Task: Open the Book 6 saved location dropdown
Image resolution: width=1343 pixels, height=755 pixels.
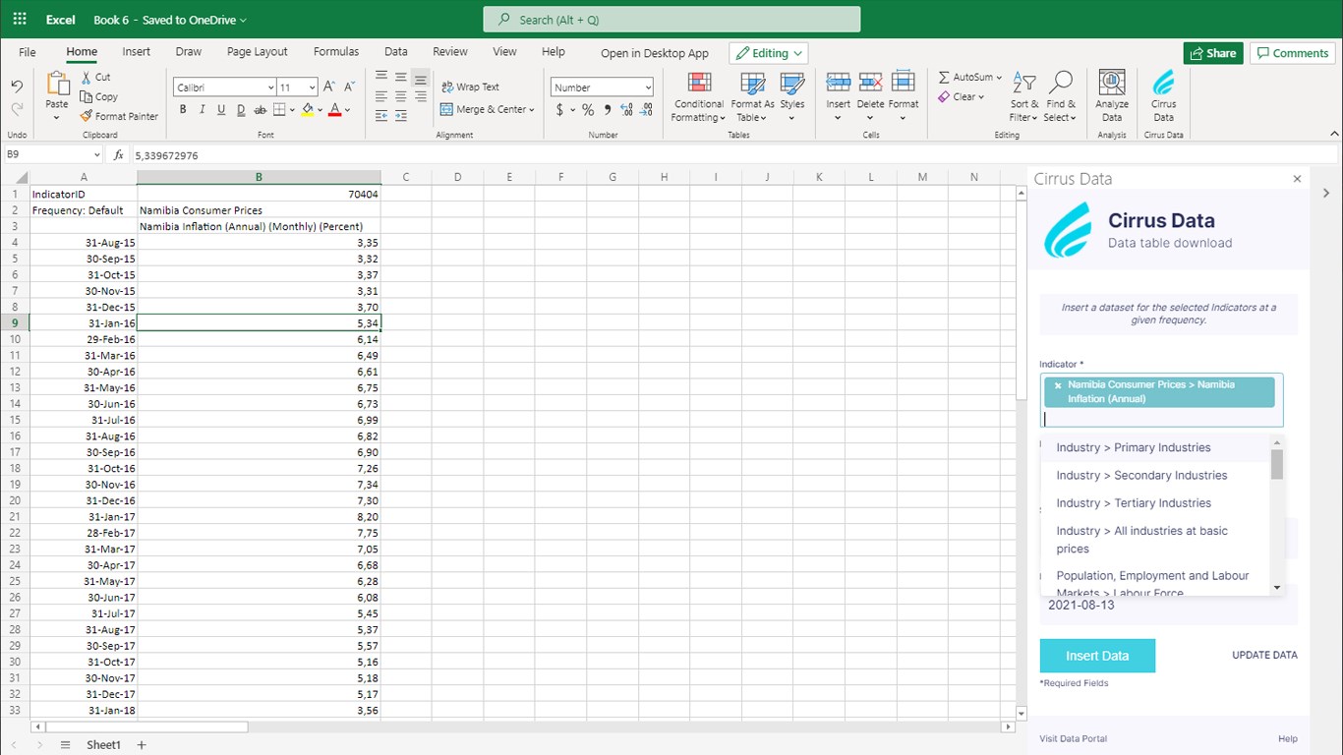Action: [243, 20]
